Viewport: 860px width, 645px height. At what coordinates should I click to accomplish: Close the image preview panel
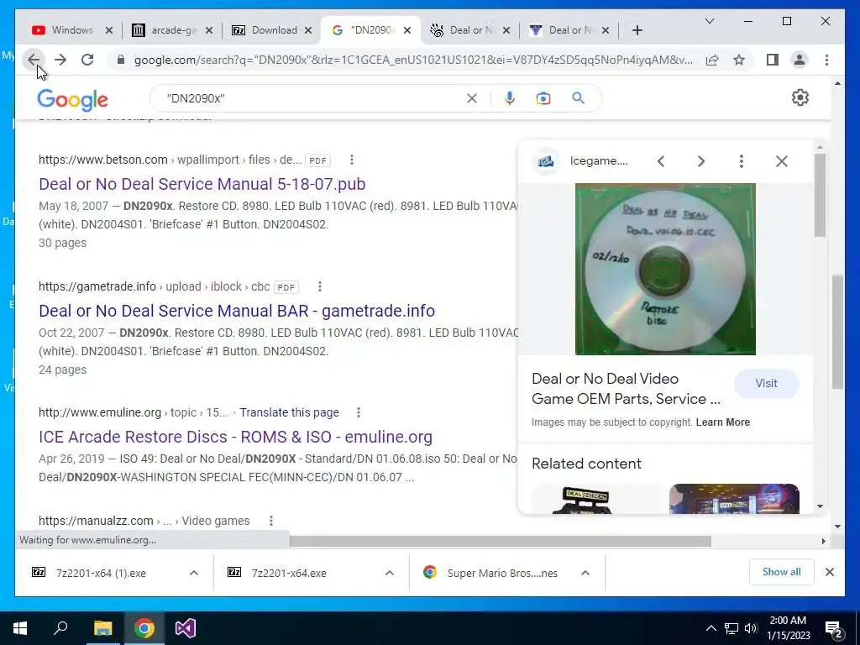pyautogui.click(x=782, y=161)
